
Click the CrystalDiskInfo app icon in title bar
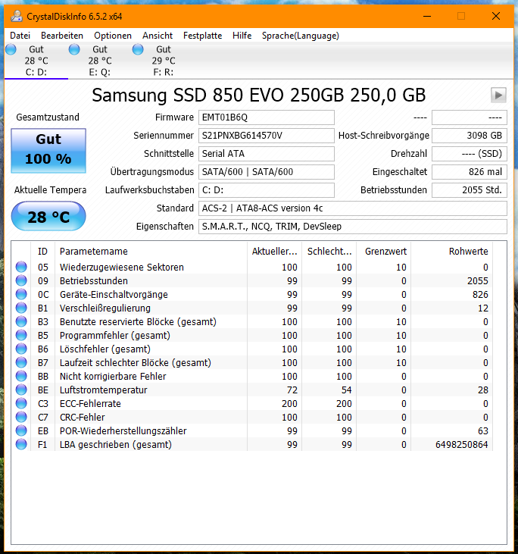[16, 16]
